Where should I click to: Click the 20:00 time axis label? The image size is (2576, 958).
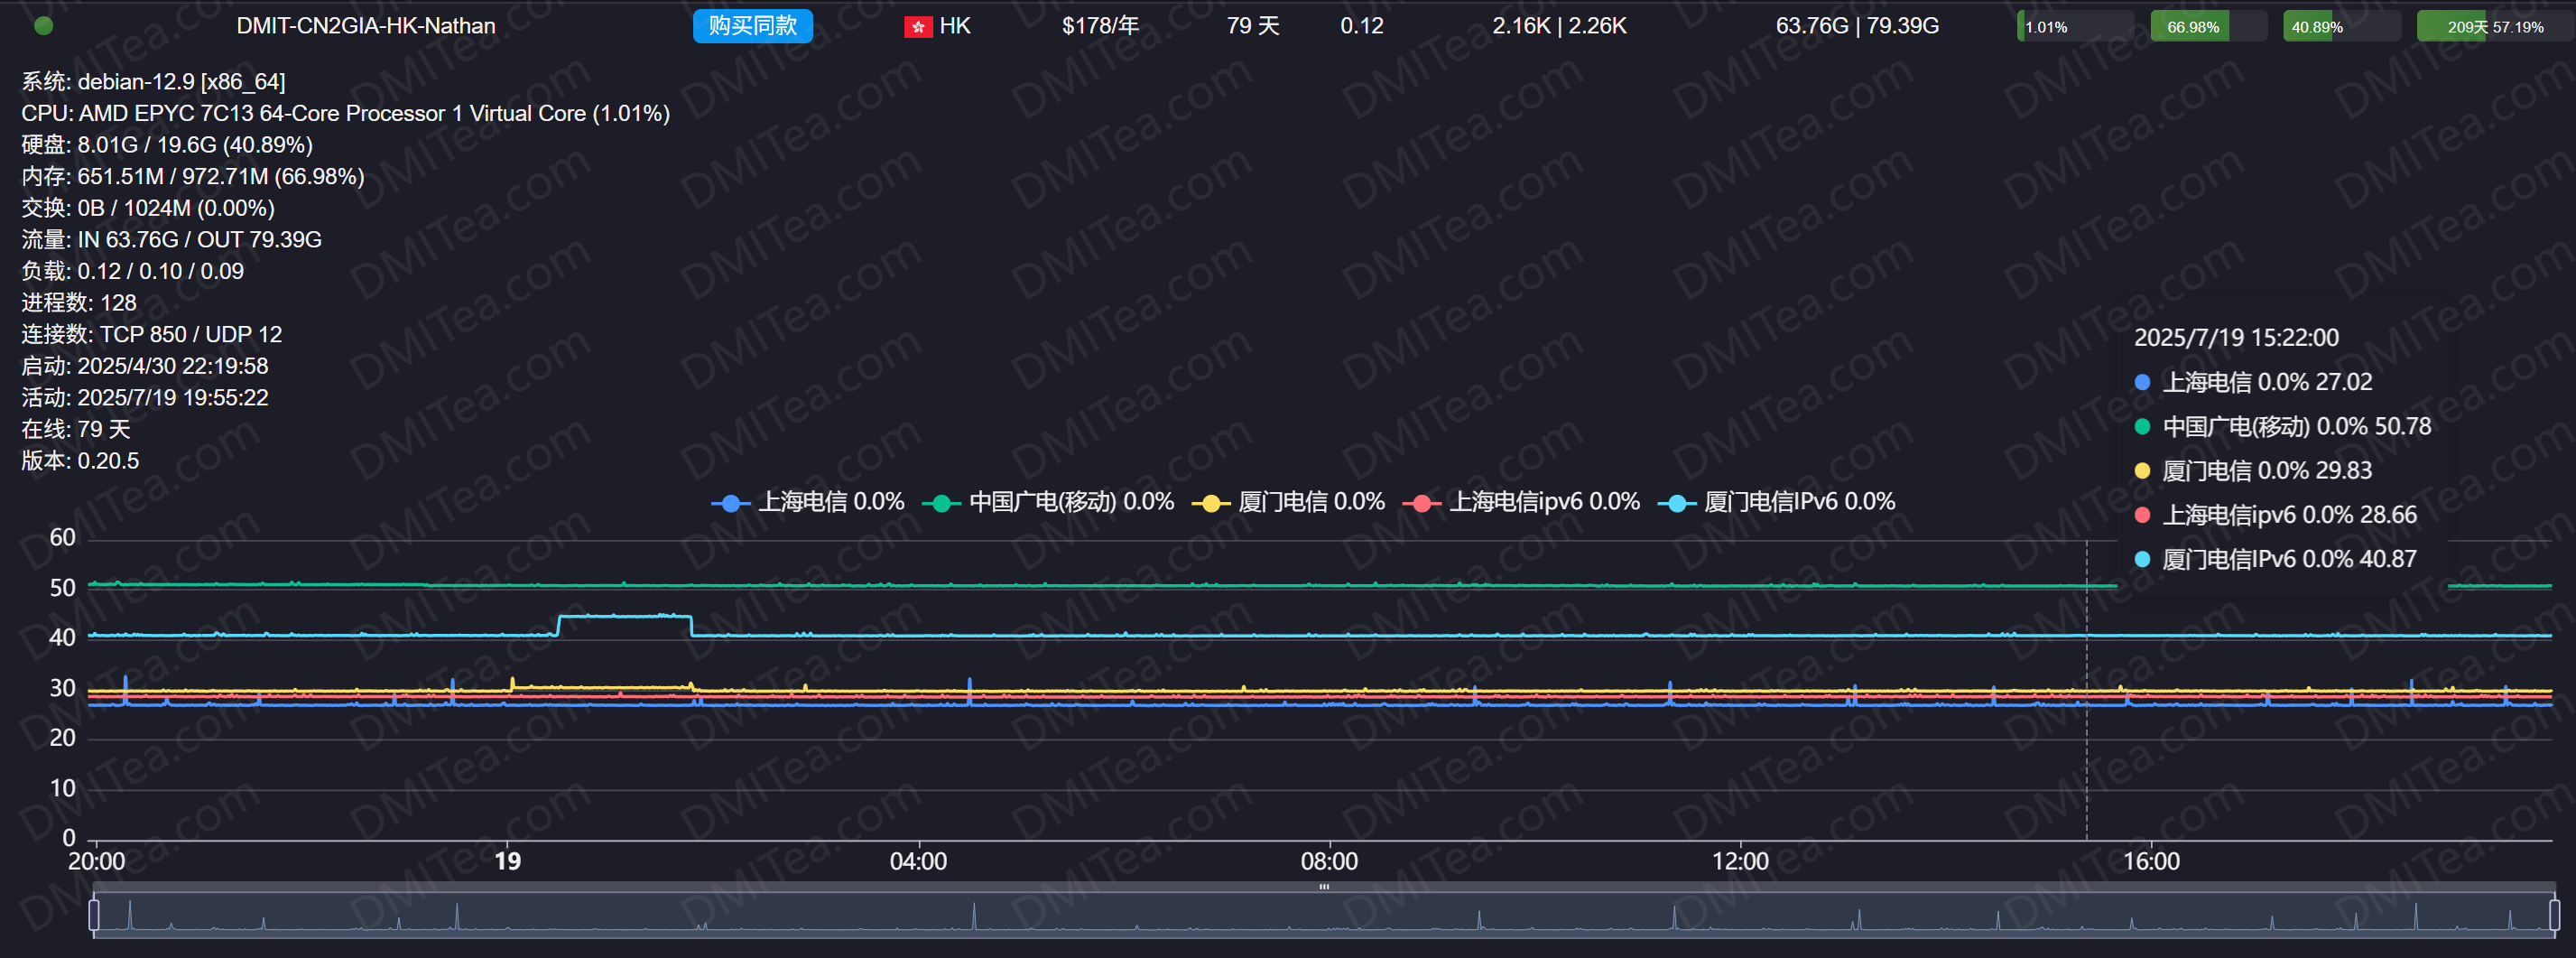click(97, 862)
